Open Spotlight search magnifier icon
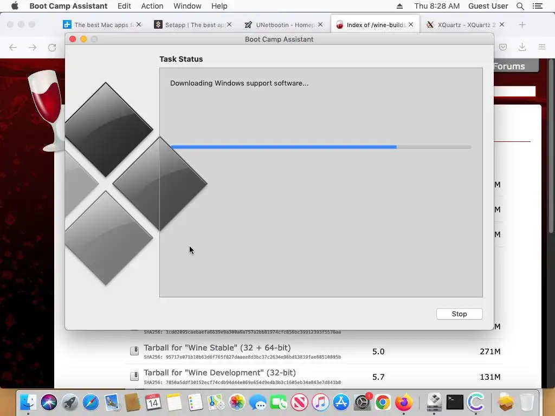This screenshot has height=416, width=555. tap(520, 6)
